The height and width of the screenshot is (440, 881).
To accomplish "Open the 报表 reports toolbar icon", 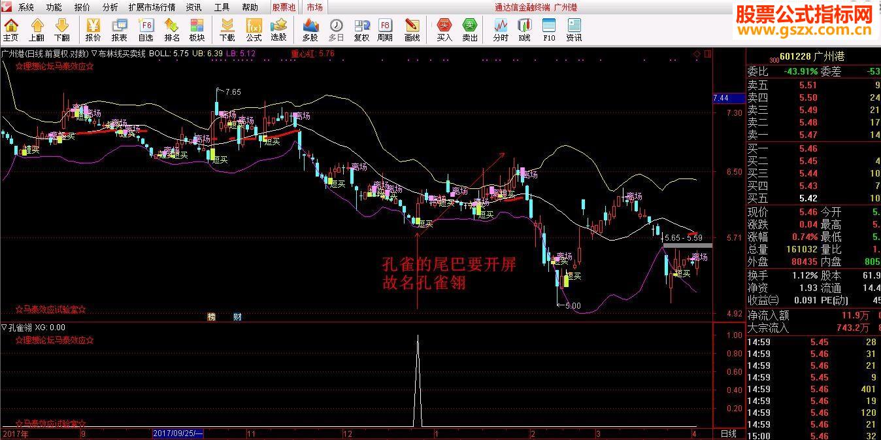I will [120, 30].
